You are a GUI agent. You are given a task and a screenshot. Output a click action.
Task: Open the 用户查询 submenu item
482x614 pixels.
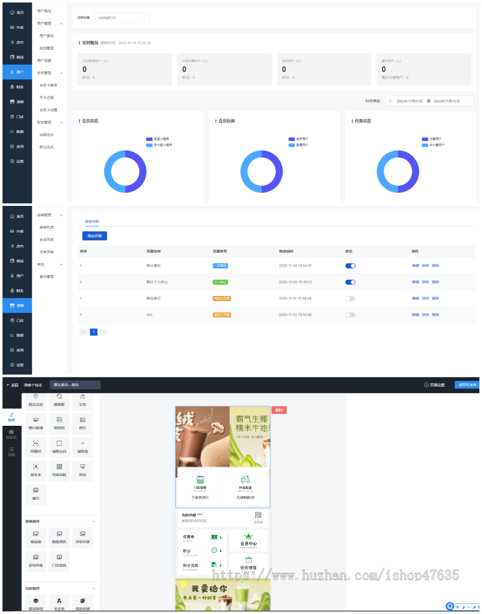(x=47, y=36)
